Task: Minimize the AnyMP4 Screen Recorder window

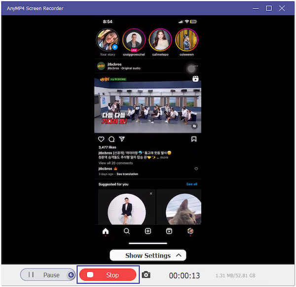Action: 256,8
